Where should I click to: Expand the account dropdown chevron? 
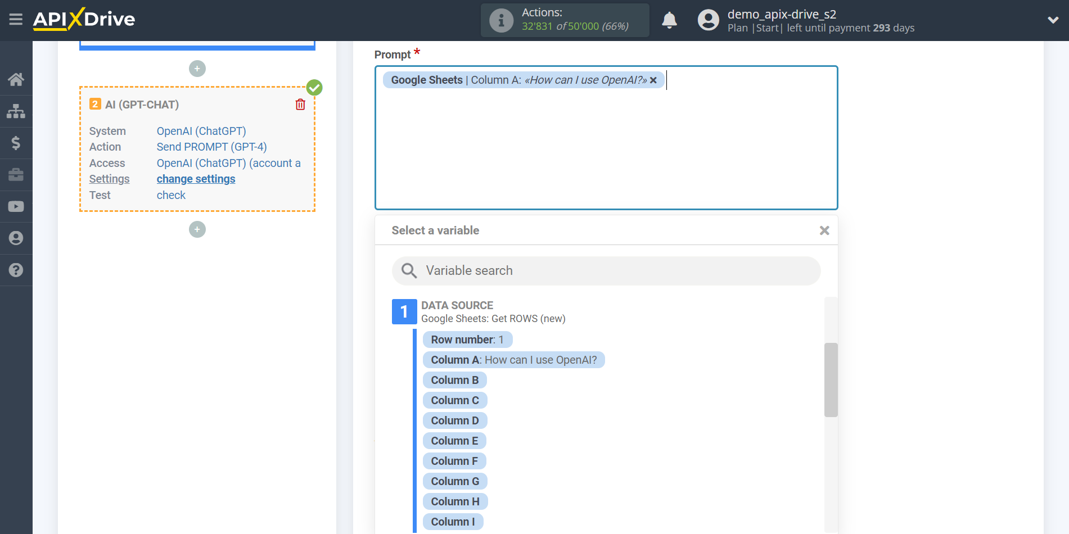(x=1053, y=20)
